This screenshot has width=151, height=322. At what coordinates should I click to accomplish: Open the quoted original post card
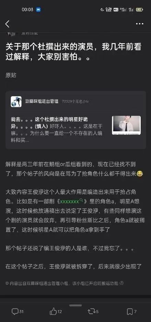click(x=76, y=120)
